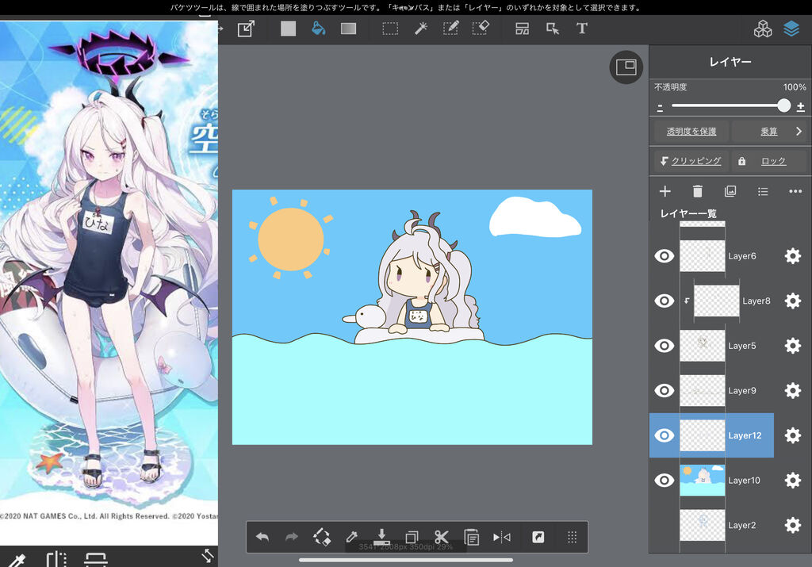Select the Bucket fill tool
Image resolution: width=812 pixels, height=567 pixels.
(319, 29)
